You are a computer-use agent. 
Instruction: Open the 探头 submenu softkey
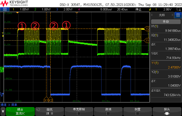(167, 111)
